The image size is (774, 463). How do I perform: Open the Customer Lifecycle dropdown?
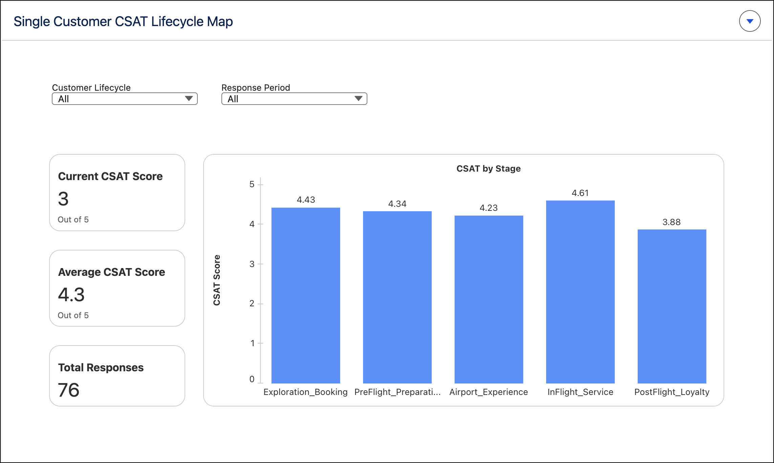tap(125, 99)
